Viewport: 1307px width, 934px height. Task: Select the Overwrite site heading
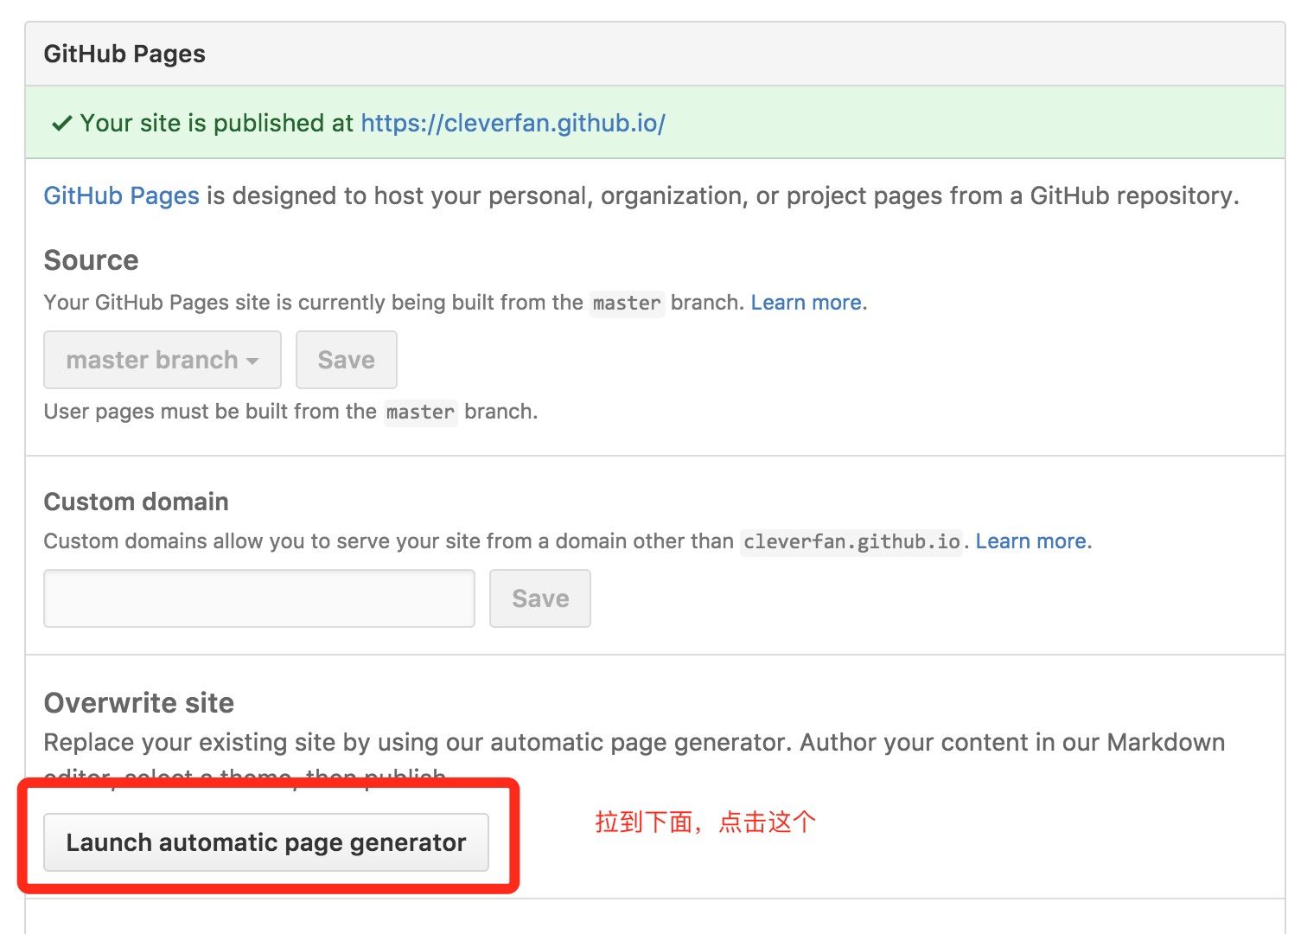coord(138,703)
